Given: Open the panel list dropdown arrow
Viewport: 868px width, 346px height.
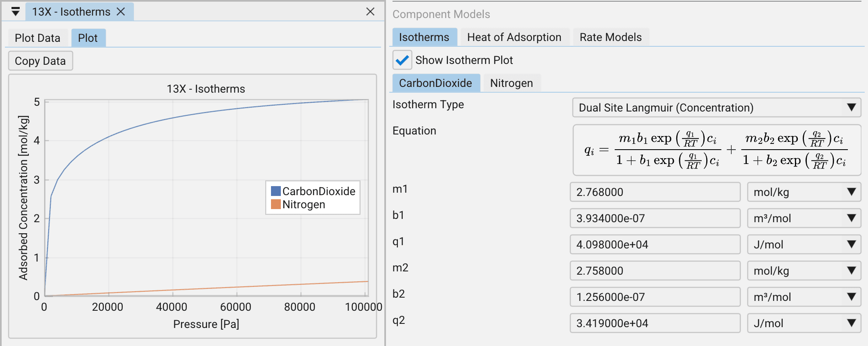Looking at the screenshot, I should point(16,12).
